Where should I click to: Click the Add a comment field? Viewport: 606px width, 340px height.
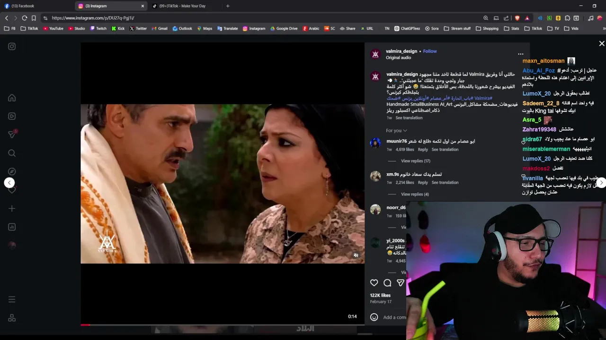click(x=394, y=317)
